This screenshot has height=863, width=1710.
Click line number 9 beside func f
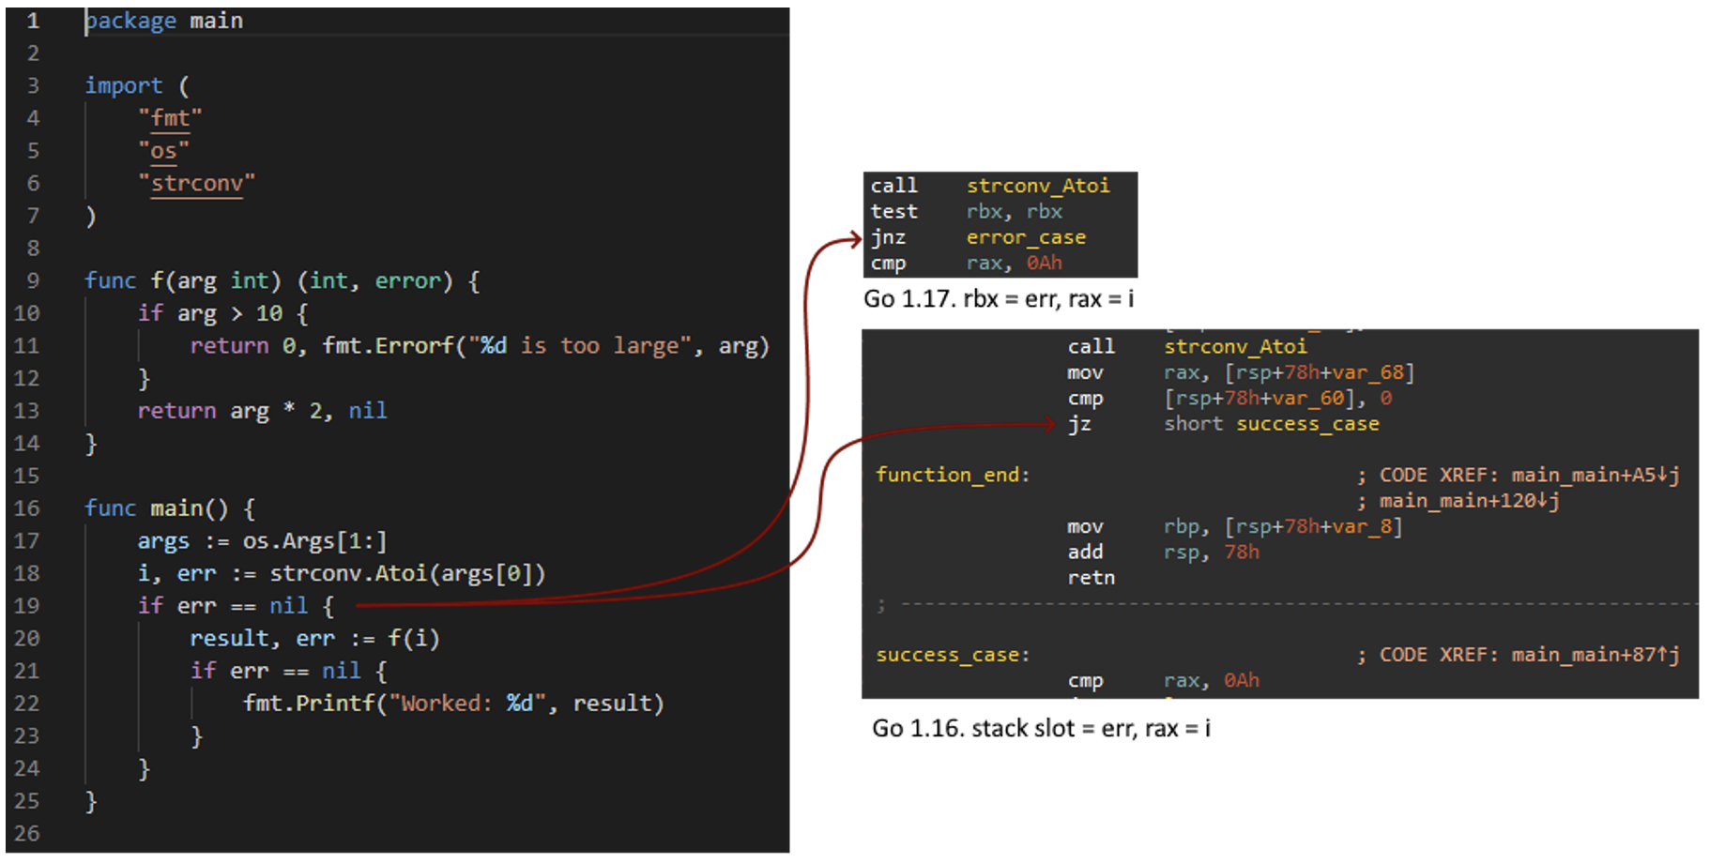point(33,280)
